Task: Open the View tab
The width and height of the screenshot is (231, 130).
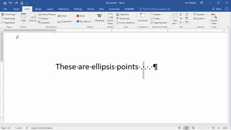Action: (101, 9)
